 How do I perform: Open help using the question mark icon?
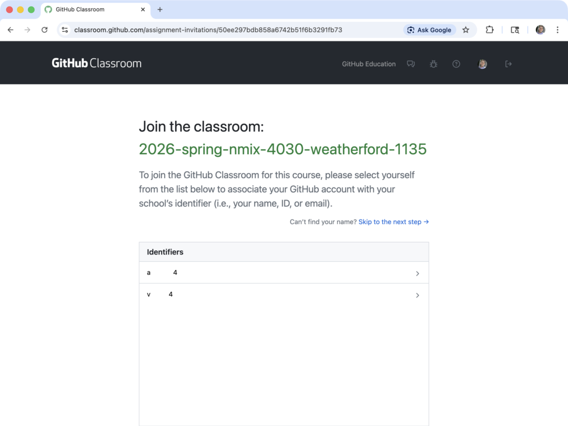click(x=456, y=64)
